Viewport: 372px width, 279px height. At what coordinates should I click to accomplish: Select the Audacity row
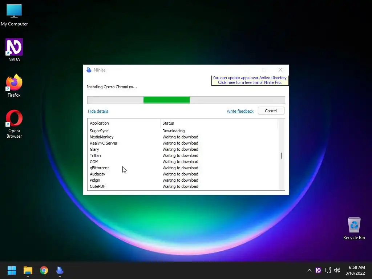[183, 174]
